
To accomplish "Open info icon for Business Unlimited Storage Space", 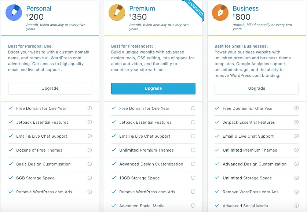I will [297, 178].
